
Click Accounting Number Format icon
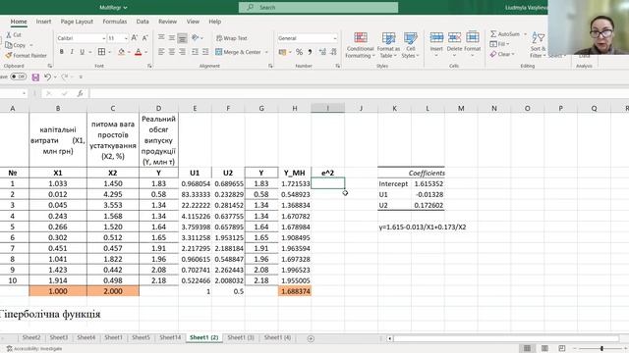click(x=282, y=52)
